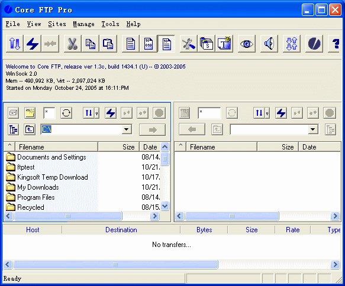The width and height of the screenshot is (345, 286).
Task: Expand the remote path dropdown
Action: click(x=313, y=129)
